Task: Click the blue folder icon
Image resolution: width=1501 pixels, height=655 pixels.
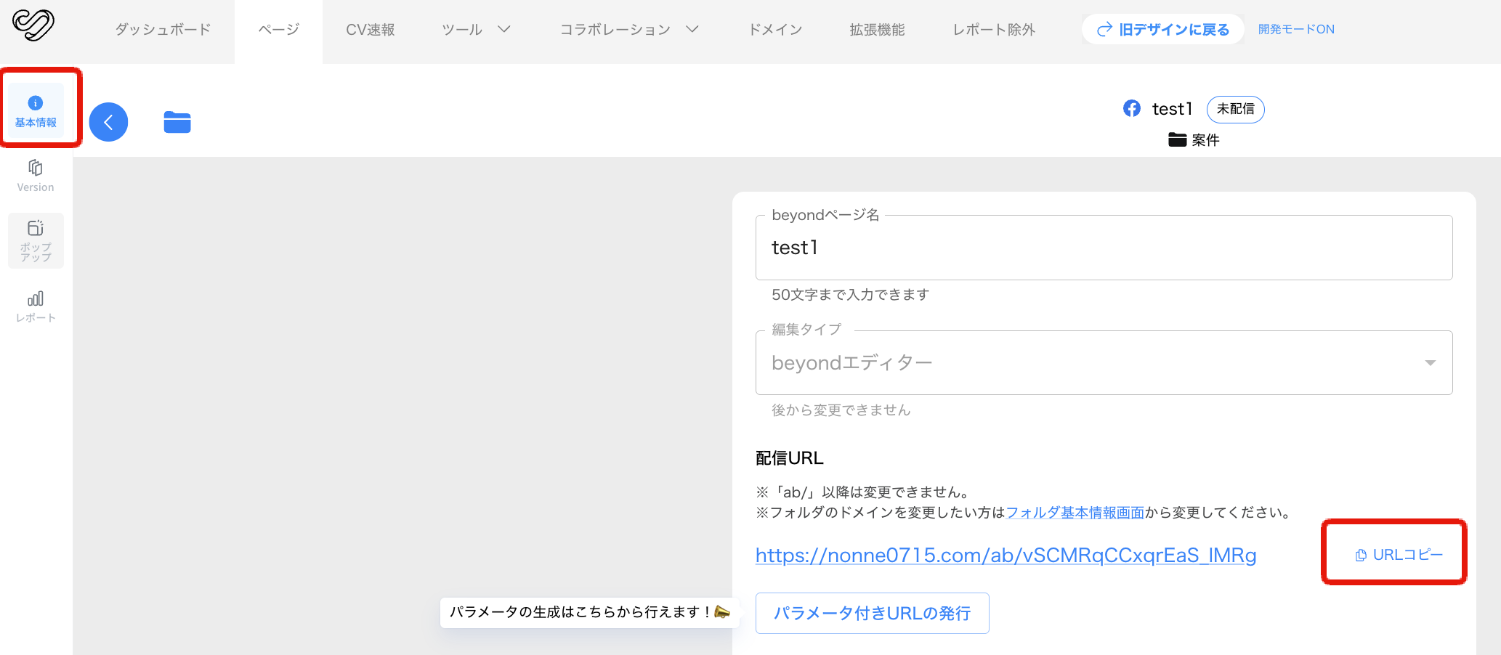Action: 177,122
